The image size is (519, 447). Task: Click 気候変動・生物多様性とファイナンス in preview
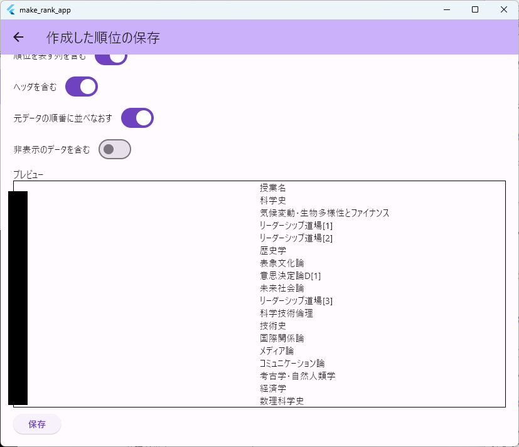324,213
